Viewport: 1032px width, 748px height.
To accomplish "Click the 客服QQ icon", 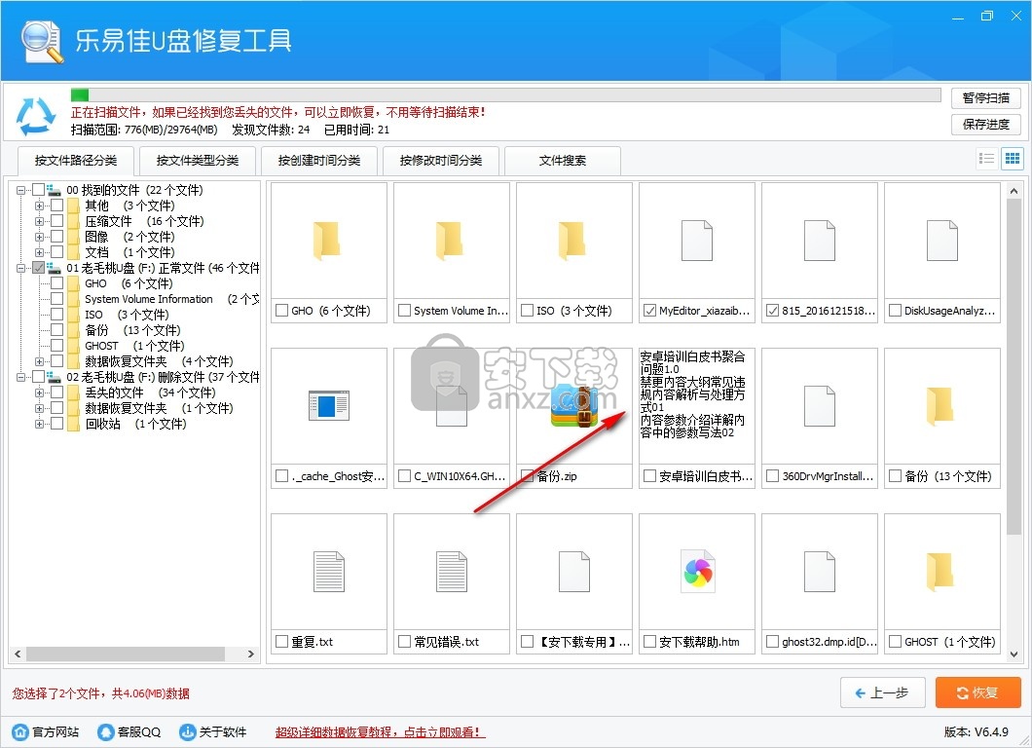I will (x=105, y=731).
